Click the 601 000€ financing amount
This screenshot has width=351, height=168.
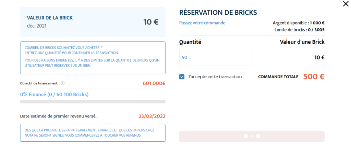click(x=154, y=83)
